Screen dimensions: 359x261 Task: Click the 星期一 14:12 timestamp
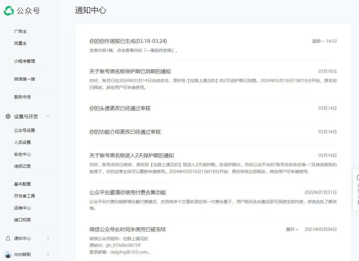click(x=324, y=41)
